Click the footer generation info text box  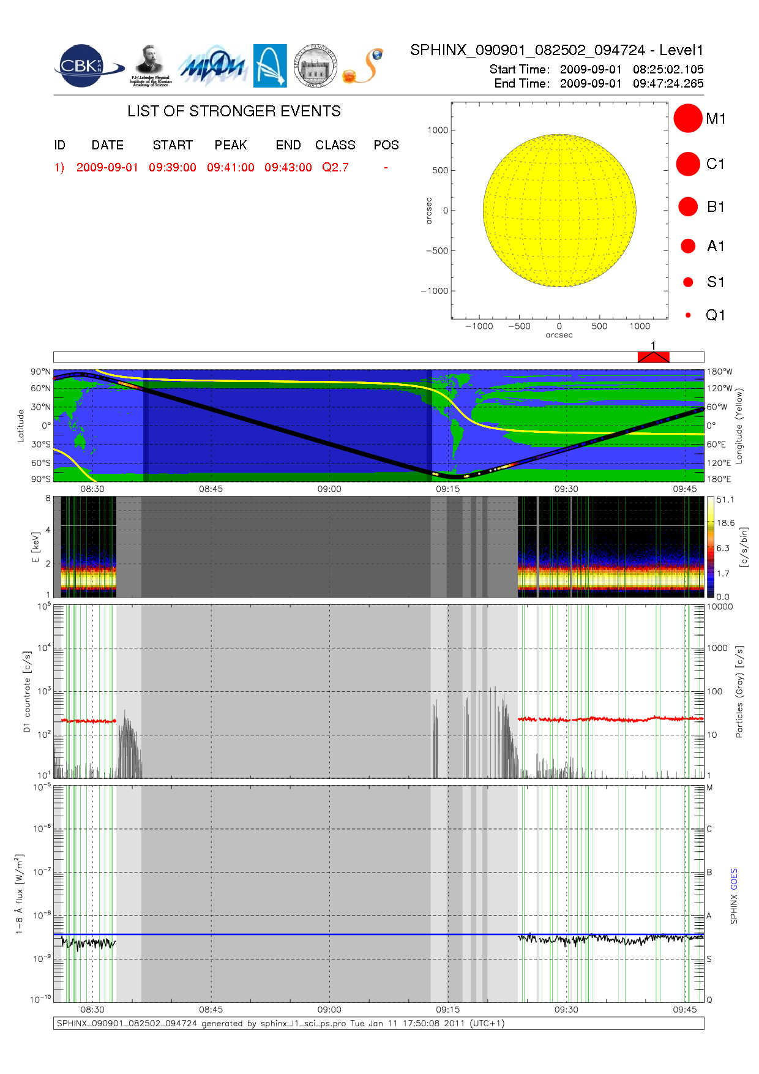(378, 1023)
